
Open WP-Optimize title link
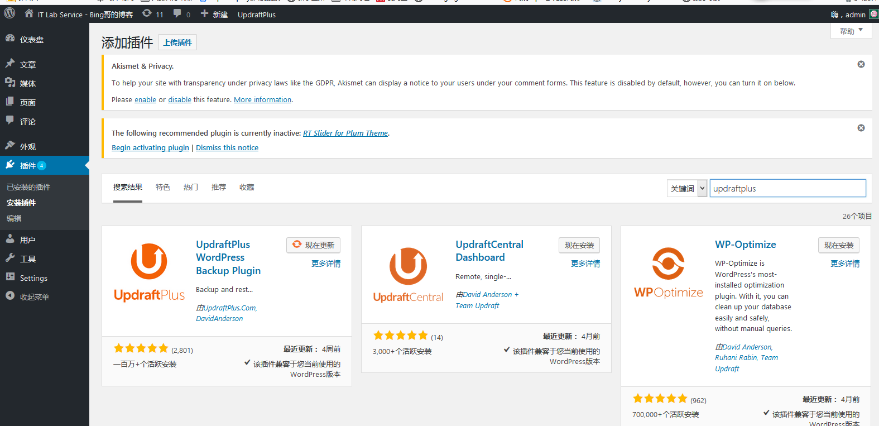(746, 245)
